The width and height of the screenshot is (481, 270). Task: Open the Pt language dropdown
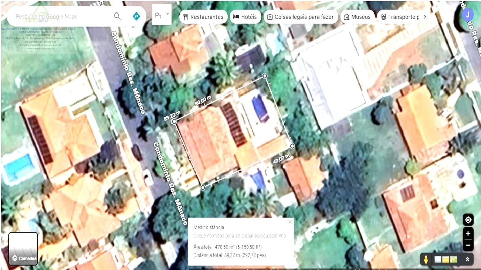pyautogui.click(x=162, y=15)
